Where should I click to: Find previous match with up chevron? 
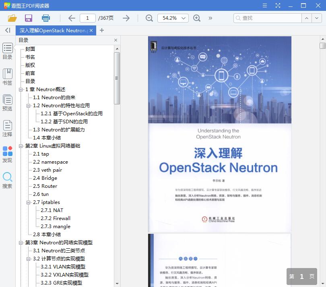[x=306, y=18]
